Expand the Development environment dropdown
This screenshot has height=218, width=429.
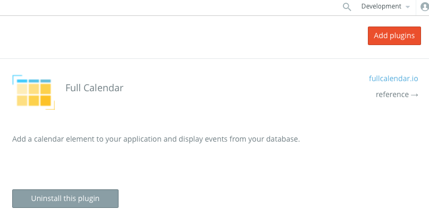point(385,6)
